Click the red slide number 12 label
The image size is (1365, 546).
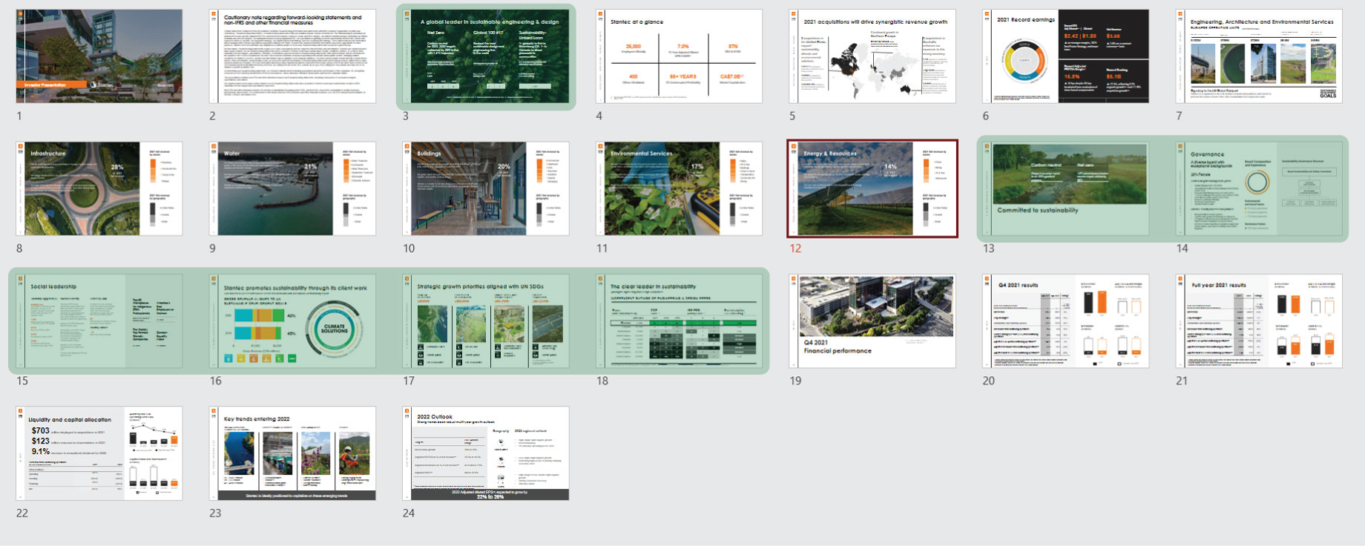[x=795, y=249]
